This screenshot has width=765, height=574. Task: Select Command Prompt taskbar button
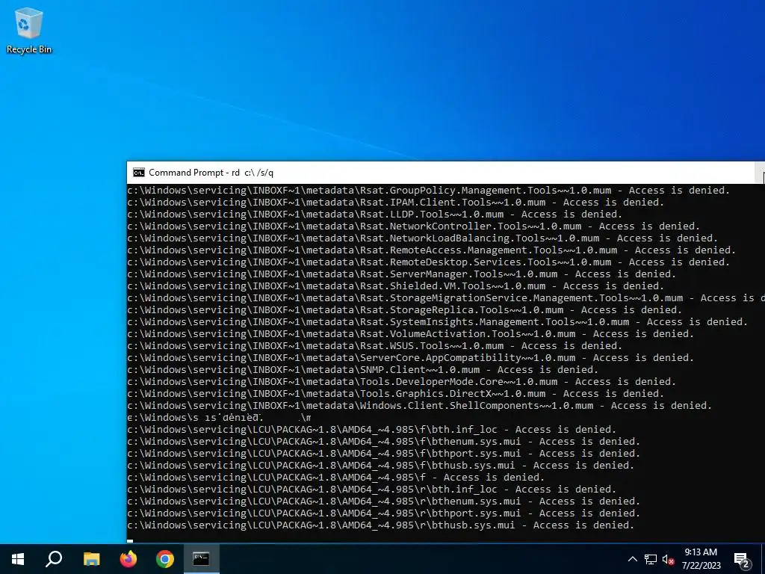click(201, 559)
